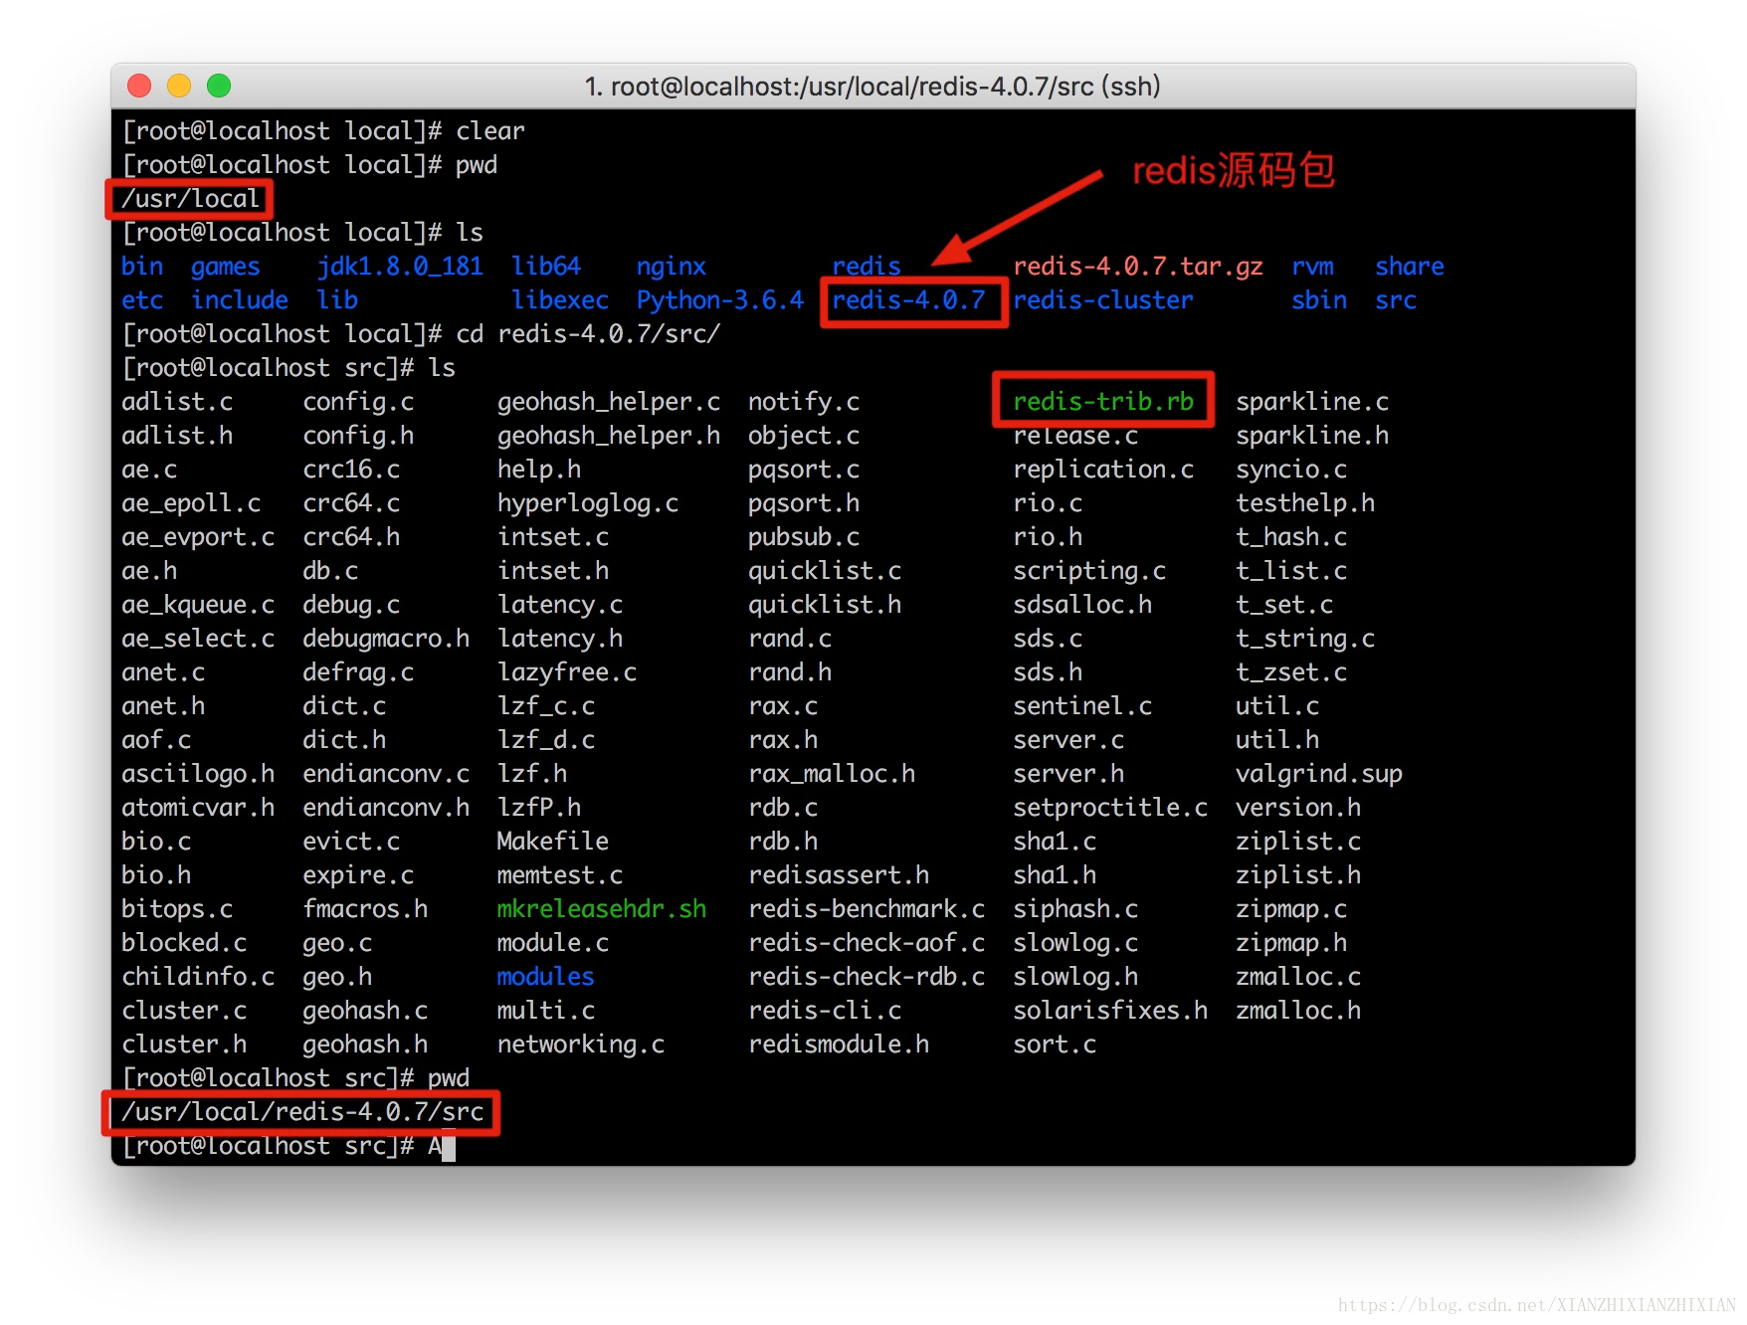Screen dimensions: 1747x1325
Task: Click the Python-3.6.4 directory entry
Action: [x=720, y=300]
